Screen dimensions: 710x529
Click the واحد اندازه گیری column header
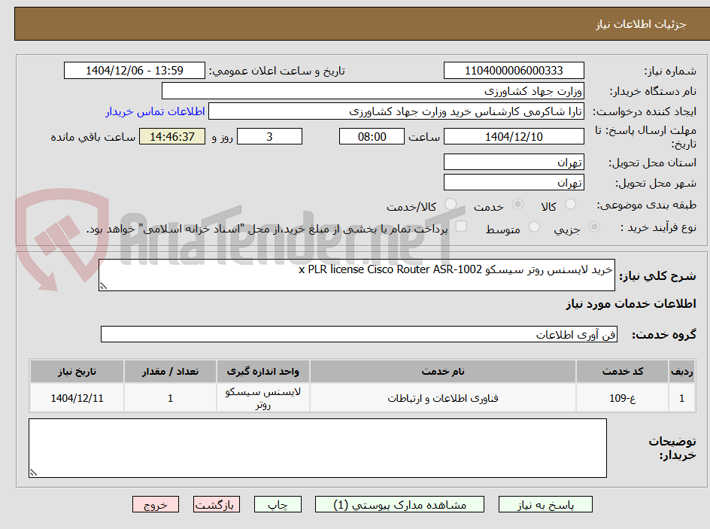(x=263, y=372)
